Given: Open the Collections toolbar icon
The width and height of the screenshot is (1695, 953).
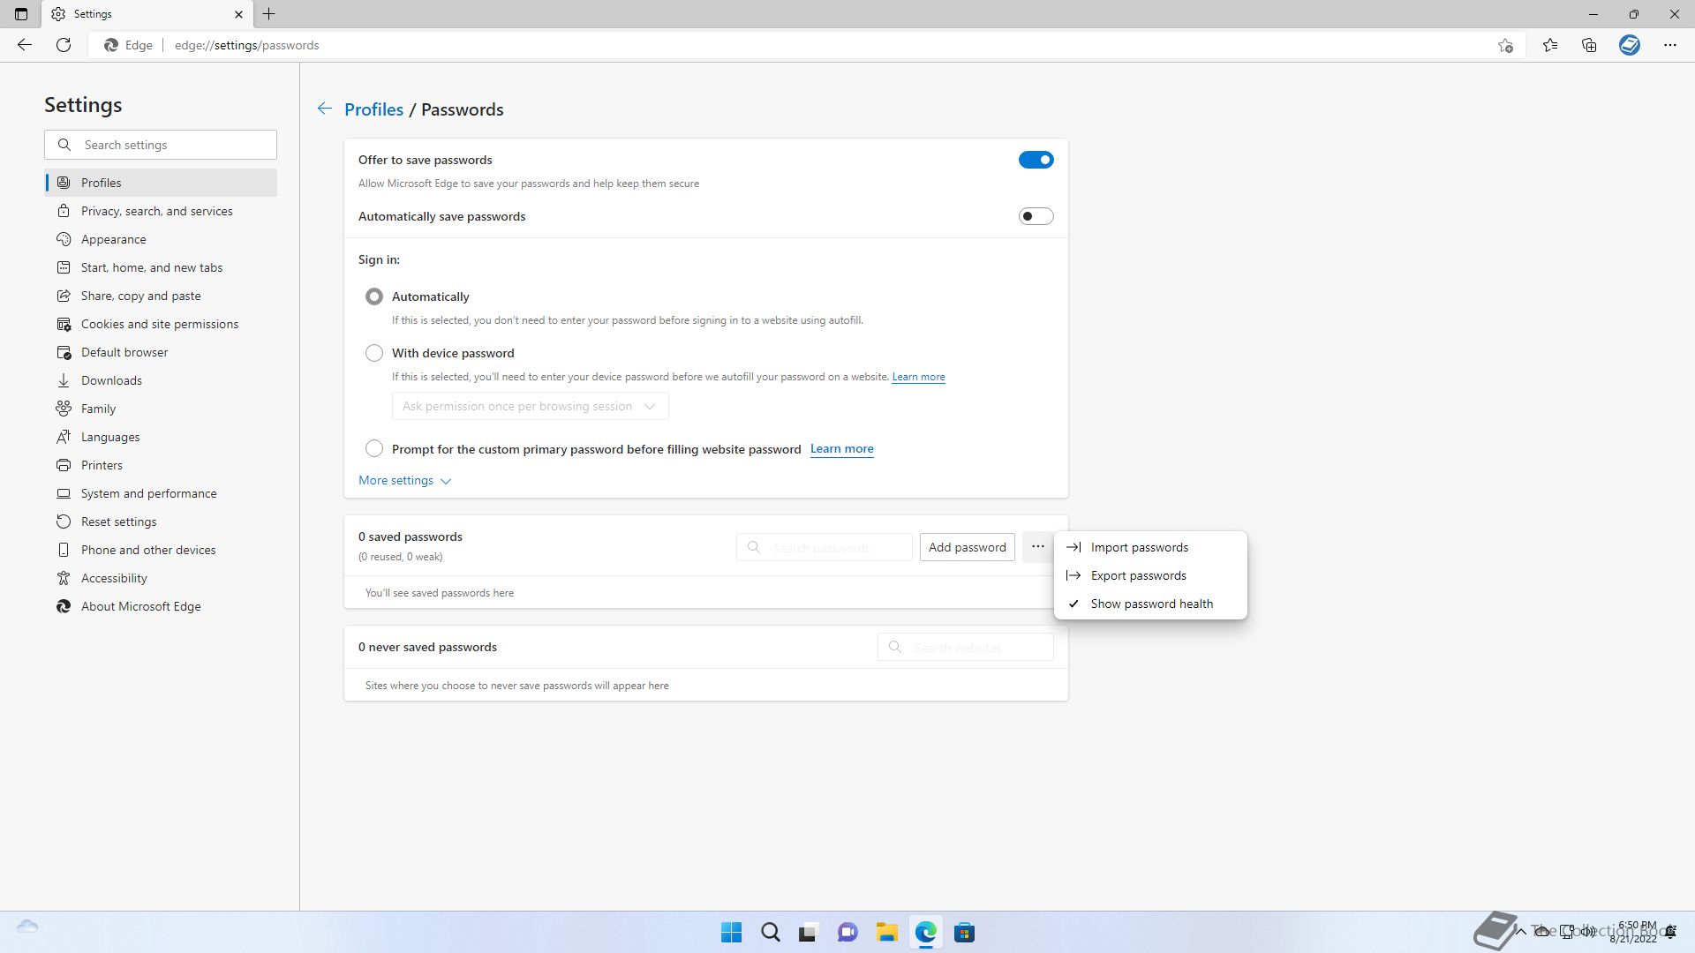Looking at the screenshot, I should pyautogui.click(x=1589, y=45).
